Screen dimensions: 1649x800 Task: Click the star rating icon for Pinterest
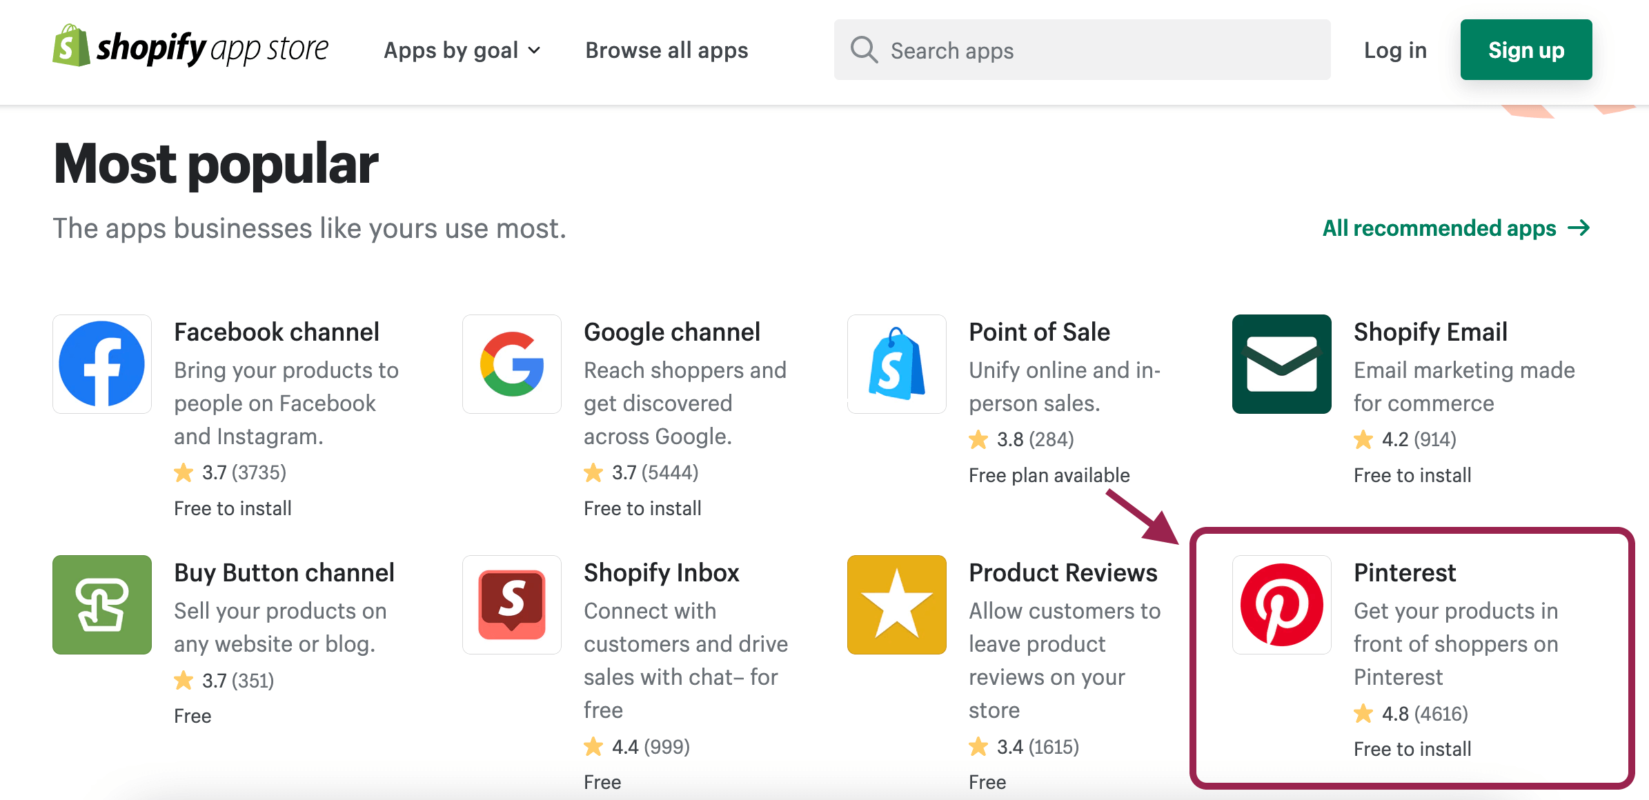[1363, 713]
